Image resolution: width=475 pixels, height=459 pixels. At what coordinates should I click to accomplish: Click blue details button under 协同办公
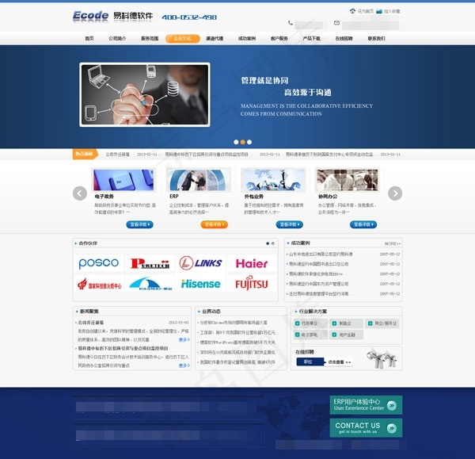(363, 224)
